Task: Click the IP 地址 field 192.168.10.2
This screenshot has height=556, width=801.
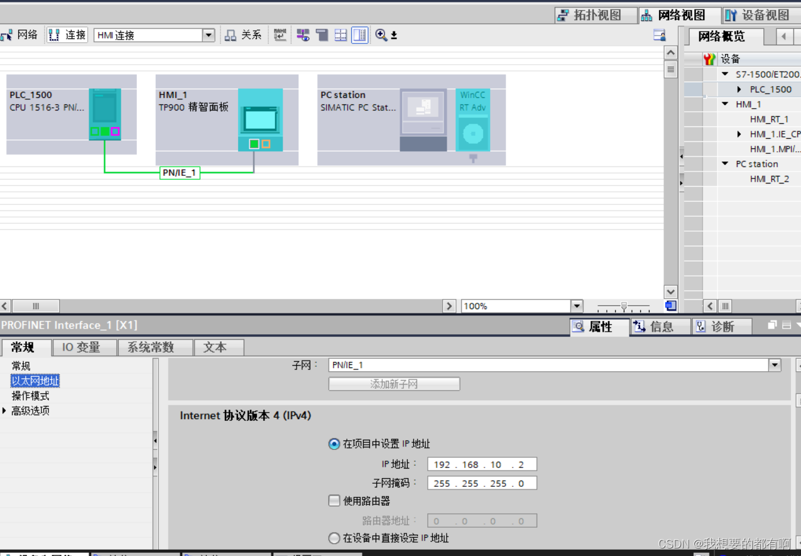Action: 482,464
